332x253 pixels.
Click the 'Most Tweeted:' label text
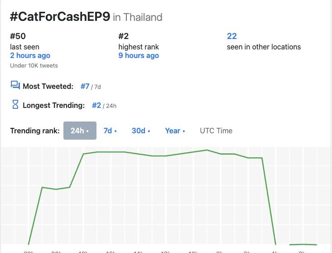[x=48, y=86]
